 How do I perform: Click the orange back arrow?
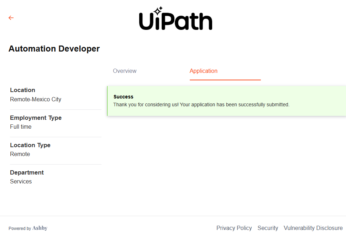[x=11, y=18]
